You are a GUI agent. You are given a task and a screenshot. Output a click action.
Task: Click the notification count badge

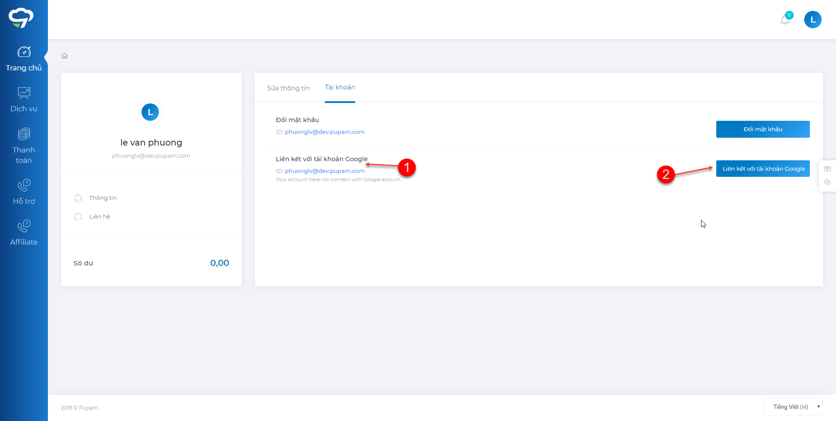pyautogui.click(x=789, y=15)
